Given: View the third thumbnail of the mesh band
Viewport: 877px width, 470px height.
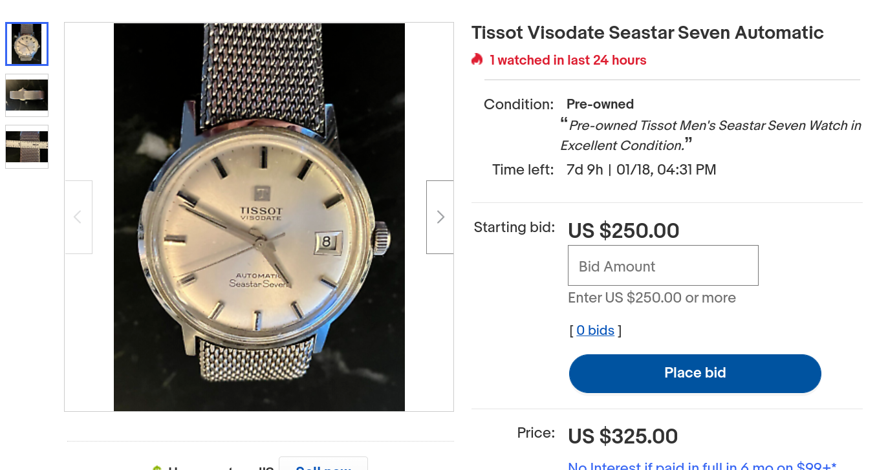Looking at the screenshot, I should pos(27,147).
